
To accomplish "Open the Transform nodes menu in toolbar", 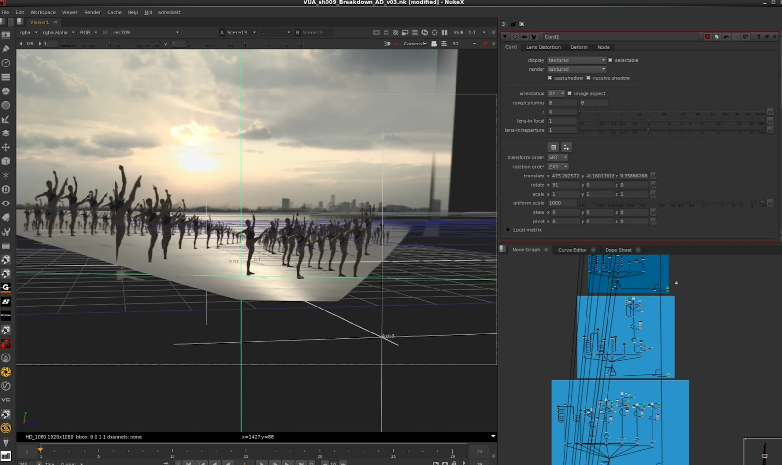I will pyautogui.click(x=6, y=147).
